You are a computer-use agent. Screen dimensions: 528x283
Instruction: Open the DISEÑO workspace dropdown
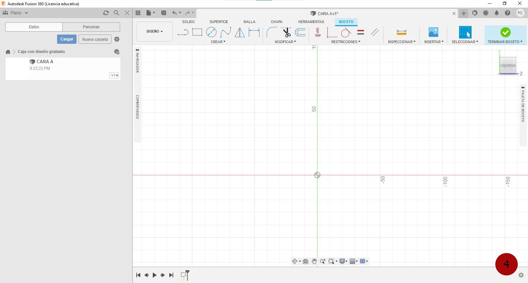click(x=154, y=32)
